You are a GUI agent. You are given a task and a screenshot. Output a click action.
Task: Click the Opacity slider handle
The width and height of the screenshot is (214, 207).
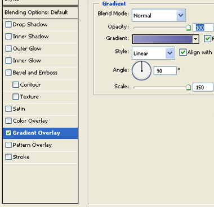(x=188, y=28)
